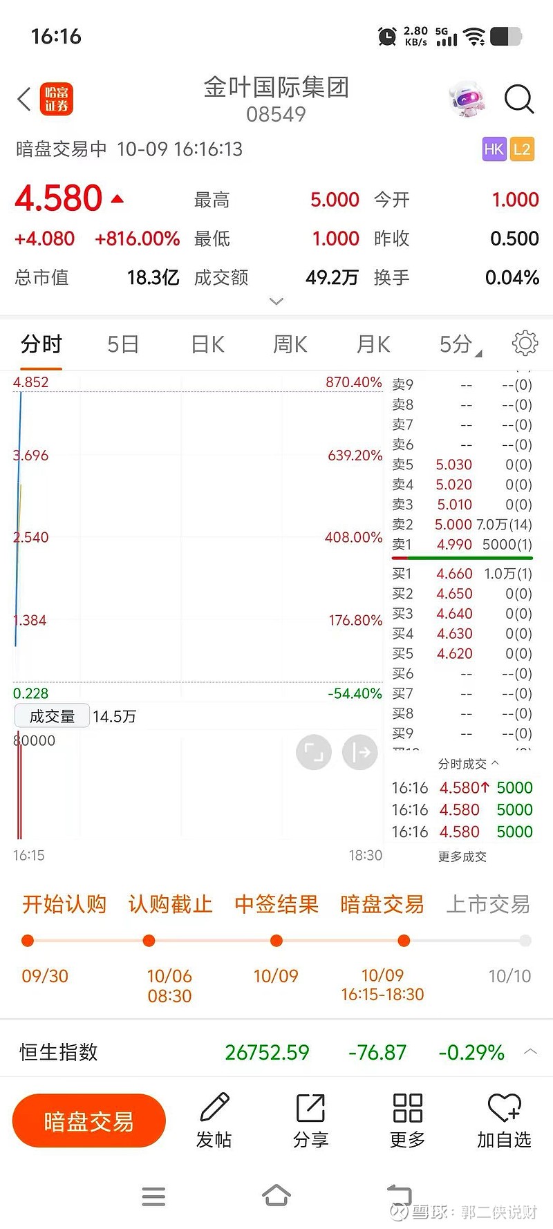Tap the pencil post (发帖) icon
This screenshot has height=1229, width=553.
(x=214, y=1108)
